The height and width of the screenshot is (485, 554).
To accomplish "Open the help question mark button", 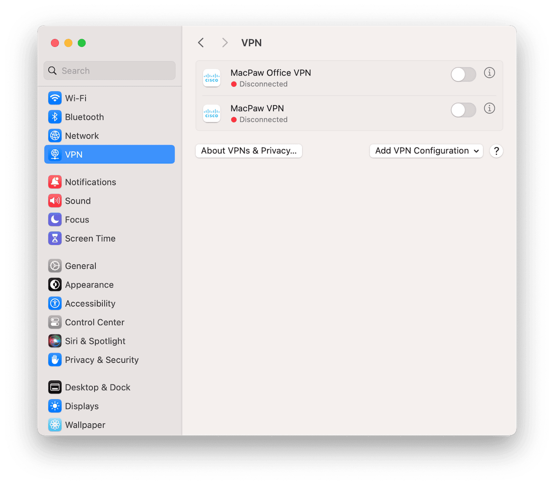I will tap(496, 151).
